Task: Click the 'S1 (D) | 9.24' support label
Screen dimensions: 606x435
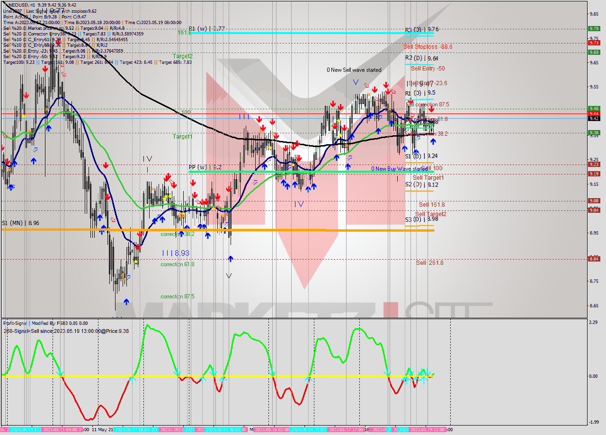Action: [x=421, y=156]
